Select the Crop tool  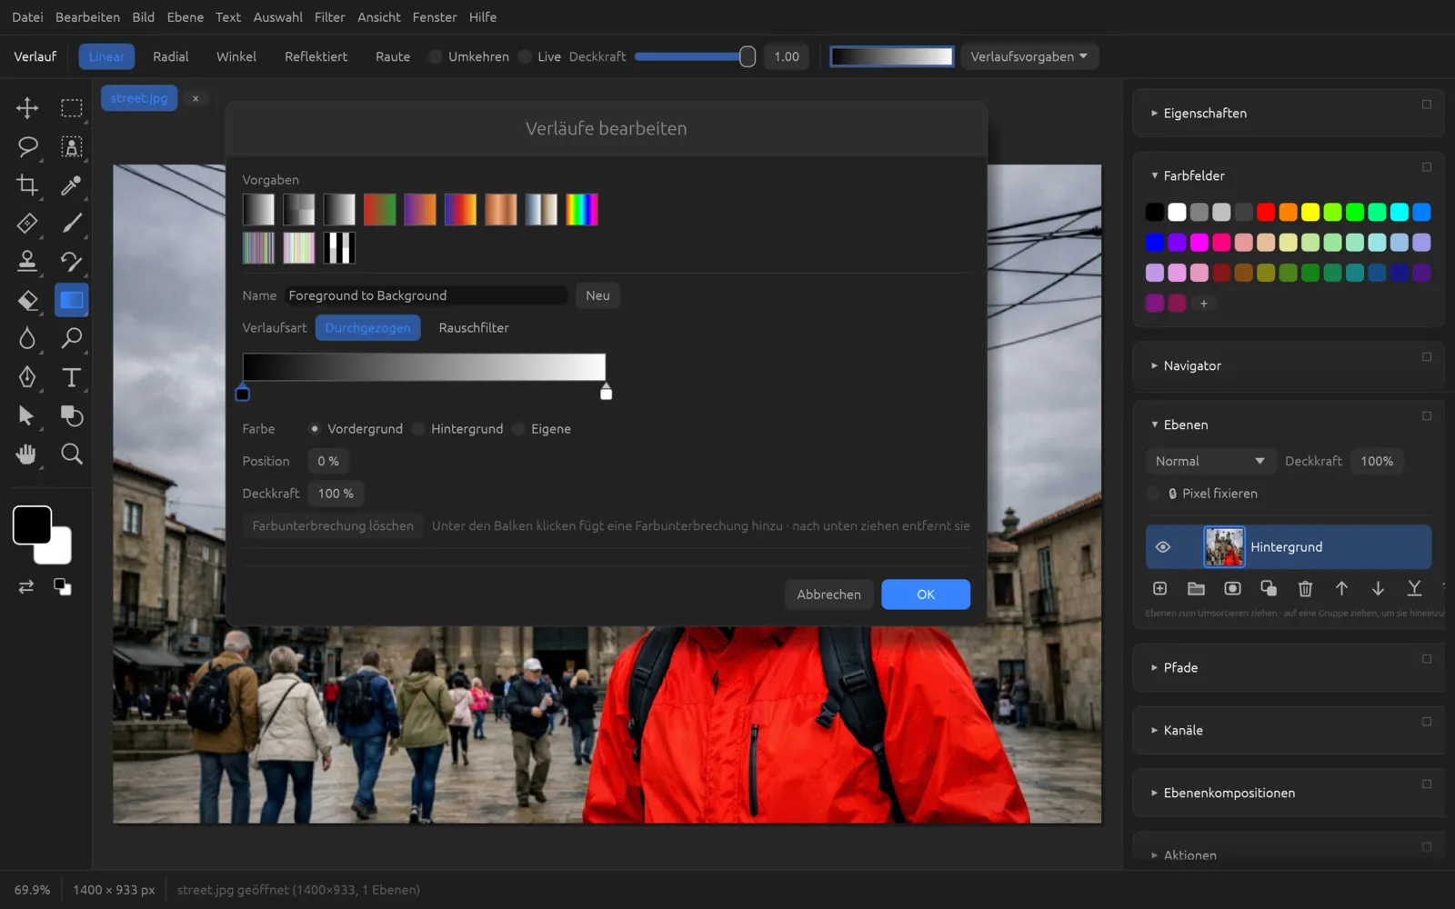pyautogui.click(x=27, y=185)
